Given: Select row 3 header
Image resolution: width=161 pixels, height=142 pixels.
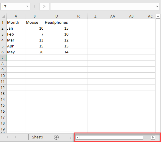Looking at the screenshot, I should coord(3,34).
